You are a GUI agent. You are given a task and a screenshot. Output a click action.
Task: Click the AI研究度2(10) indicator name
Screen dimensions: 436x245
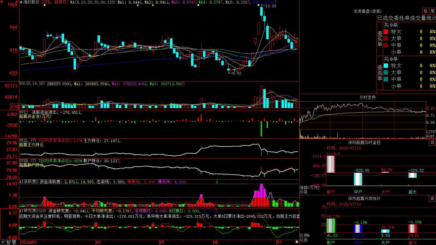pos(33,211)
